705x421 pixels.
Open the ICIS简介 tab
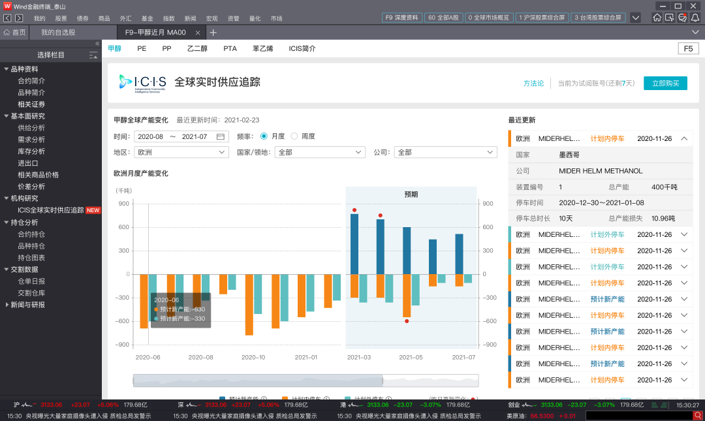(x=302, y=48)
